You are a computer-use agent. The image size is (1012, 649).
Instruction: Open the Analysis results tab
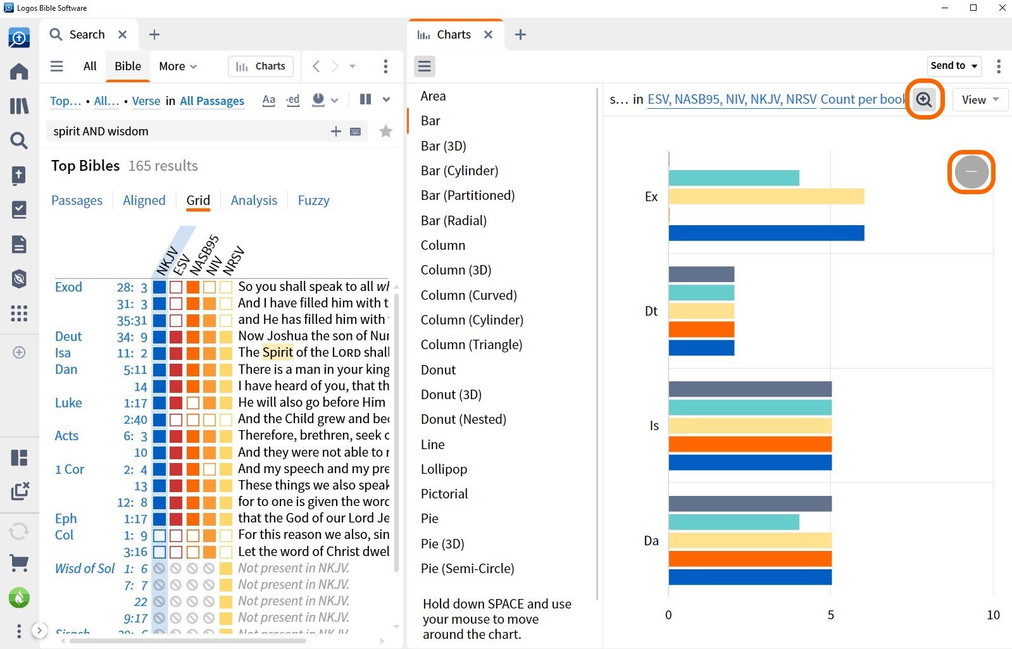point(254,201)
